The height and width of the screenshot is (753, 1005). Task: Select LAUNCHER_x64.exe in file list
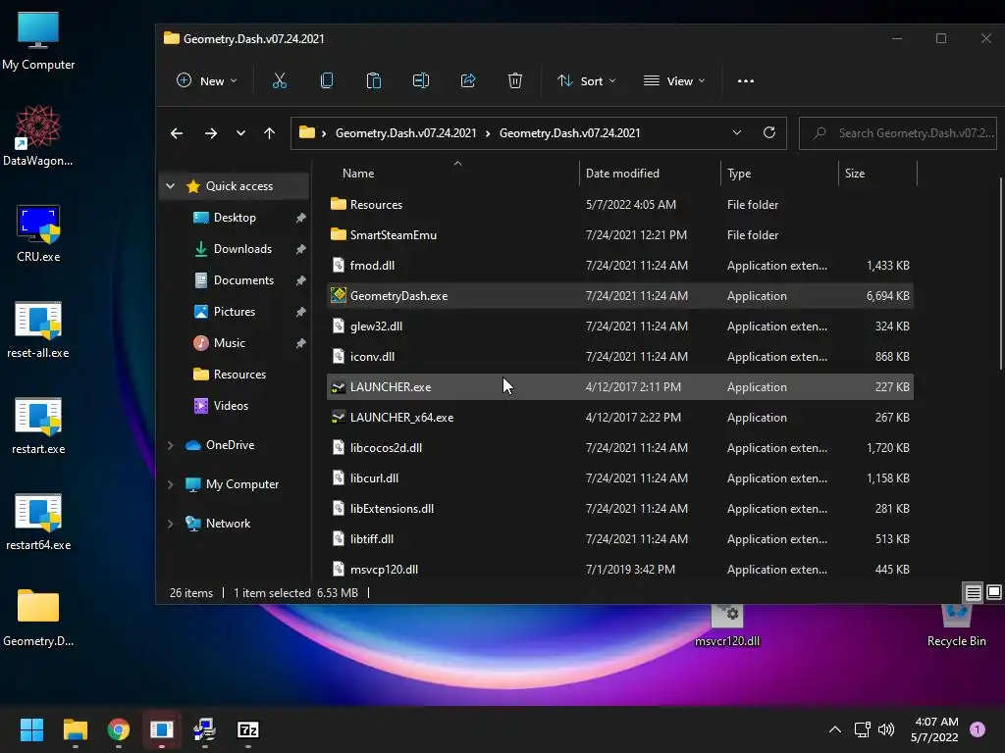point(620,418)
